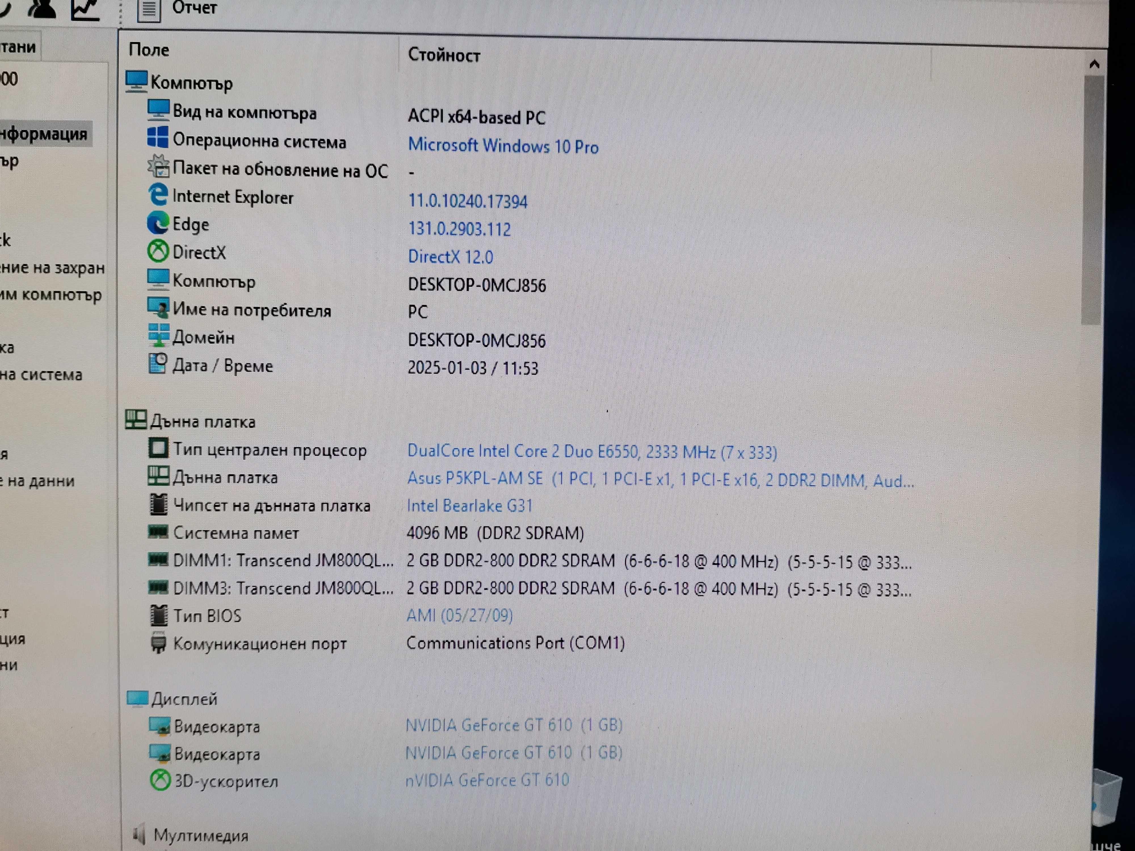Image resolution: width=1135 pixels, height=851 pixels.
Task: Click the Тип BIOS chip icon
Action: coord(159,615)
